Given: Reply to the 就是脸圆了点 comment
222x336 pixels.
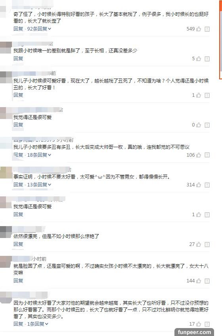Looking at the screenshot, I should pyautogui.click(x=18, y=280).
